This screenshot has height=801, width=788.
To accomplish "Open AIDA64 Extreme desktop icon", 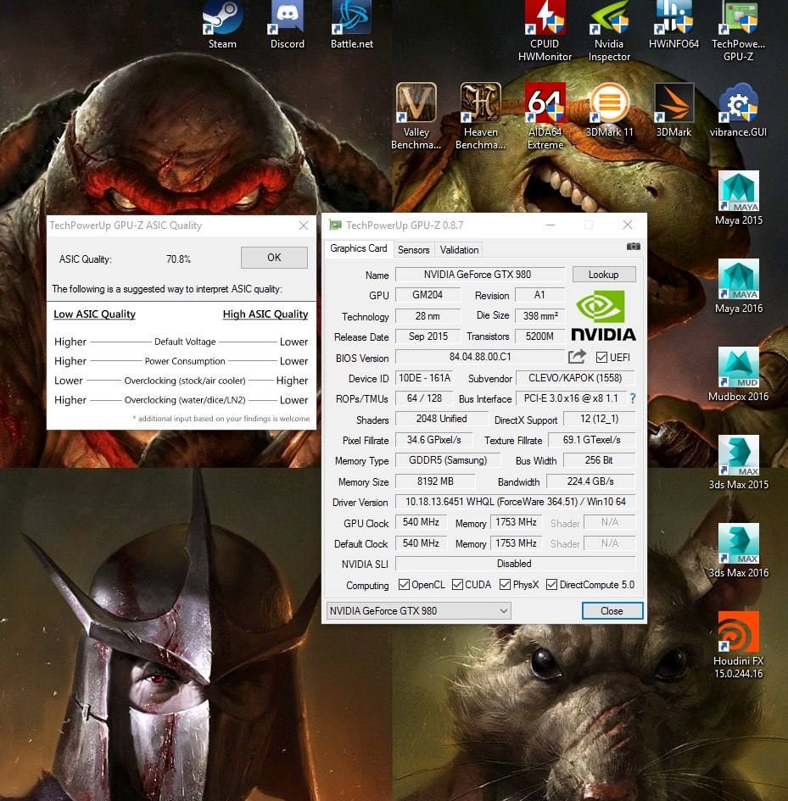I will tap(545, 116).
